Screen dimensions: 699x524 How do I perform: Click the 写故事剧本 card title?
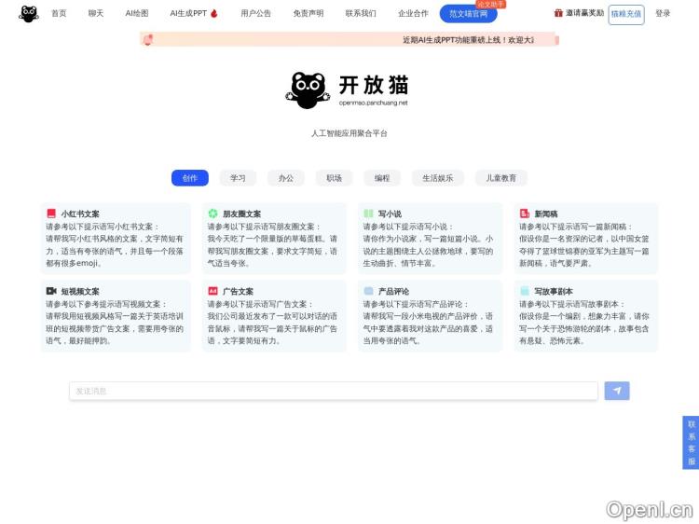coord(554,291)
